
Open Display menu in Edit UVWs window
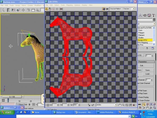85,5
